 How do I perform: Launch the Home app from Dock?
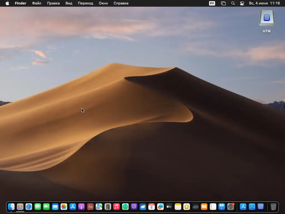(187, 206)
